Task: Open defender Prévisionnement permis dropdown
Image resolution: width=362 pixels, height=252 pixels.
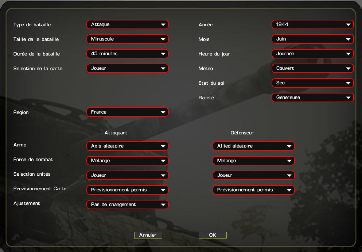Action: click(x=253, y=190)
